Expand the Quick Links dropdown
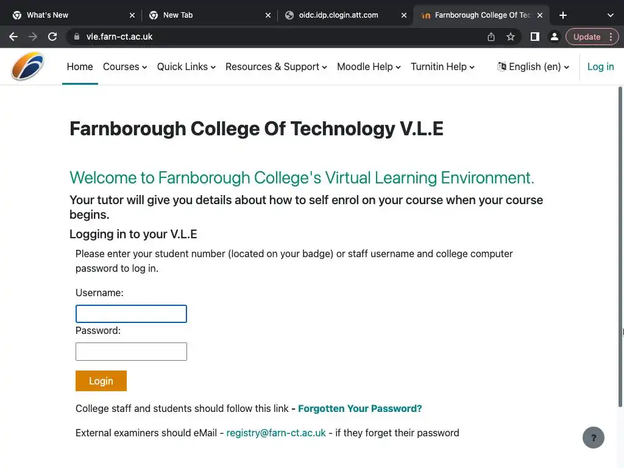The height and width of the screenshot is (468, 624). click(186, 66)
